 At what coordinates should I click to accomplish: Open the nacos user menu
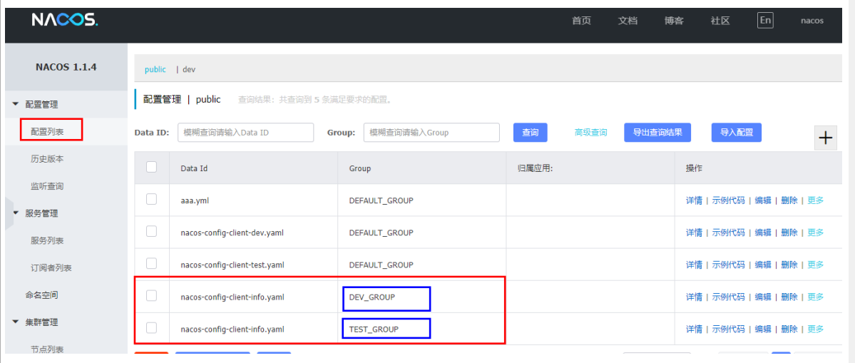812,21
